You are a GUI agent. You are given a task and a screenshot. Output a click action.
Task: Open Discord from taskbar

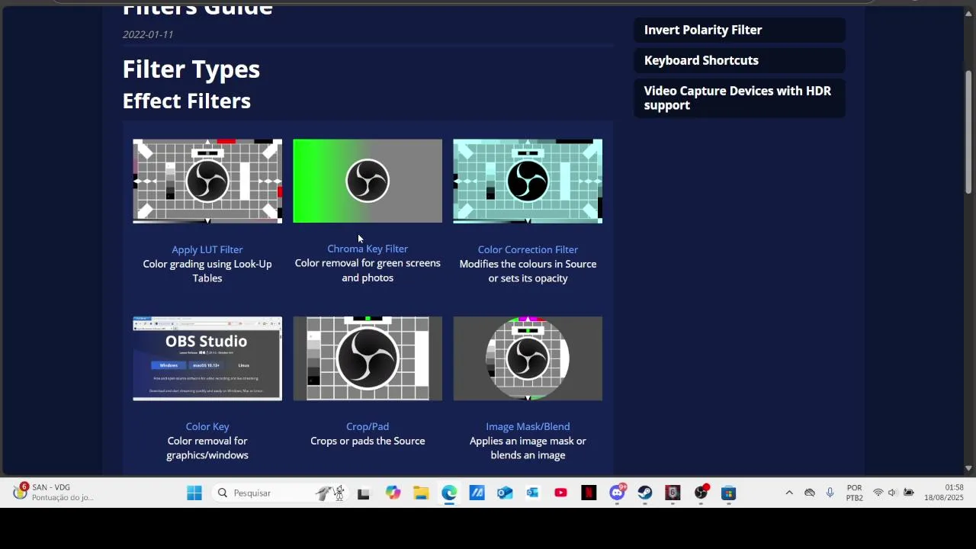tap(617, 493)
